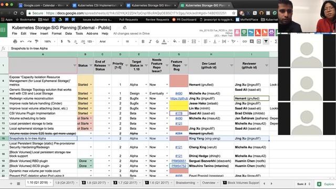Move document to folder icon

point(125,28)
